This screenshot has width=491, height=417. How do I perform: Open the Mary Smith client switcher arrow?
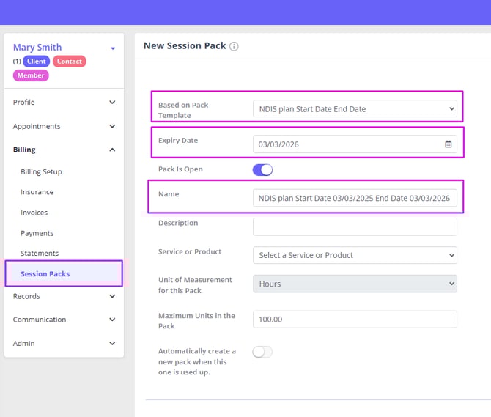tap(113, 48)
